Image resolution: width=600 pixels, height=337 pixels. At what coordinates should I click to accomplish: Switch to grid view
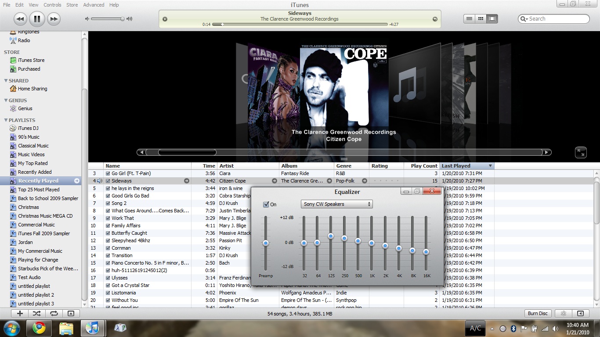coord(481,19)
